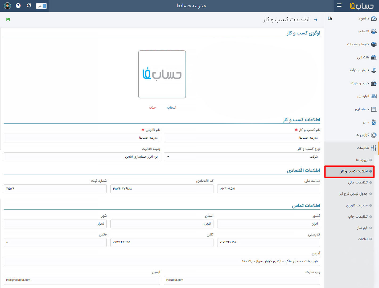The image size is (379, 288).
Task: Click the شماره ثبت input field
Action: (x=55, y=189)
